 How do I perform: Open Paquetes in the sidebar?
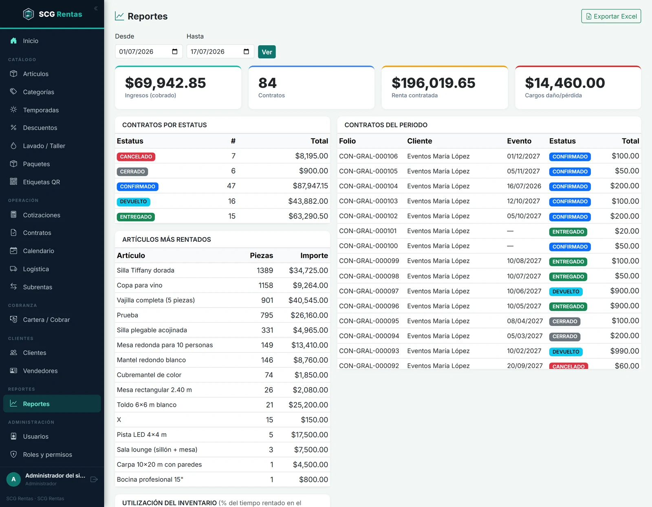52,164
